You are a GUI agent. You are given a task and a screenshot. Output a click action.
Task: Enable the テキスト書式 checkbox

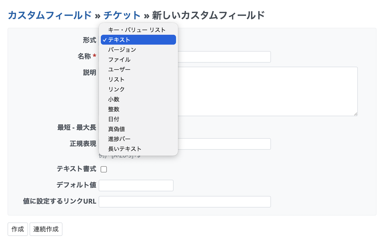(x=104, y=169)
